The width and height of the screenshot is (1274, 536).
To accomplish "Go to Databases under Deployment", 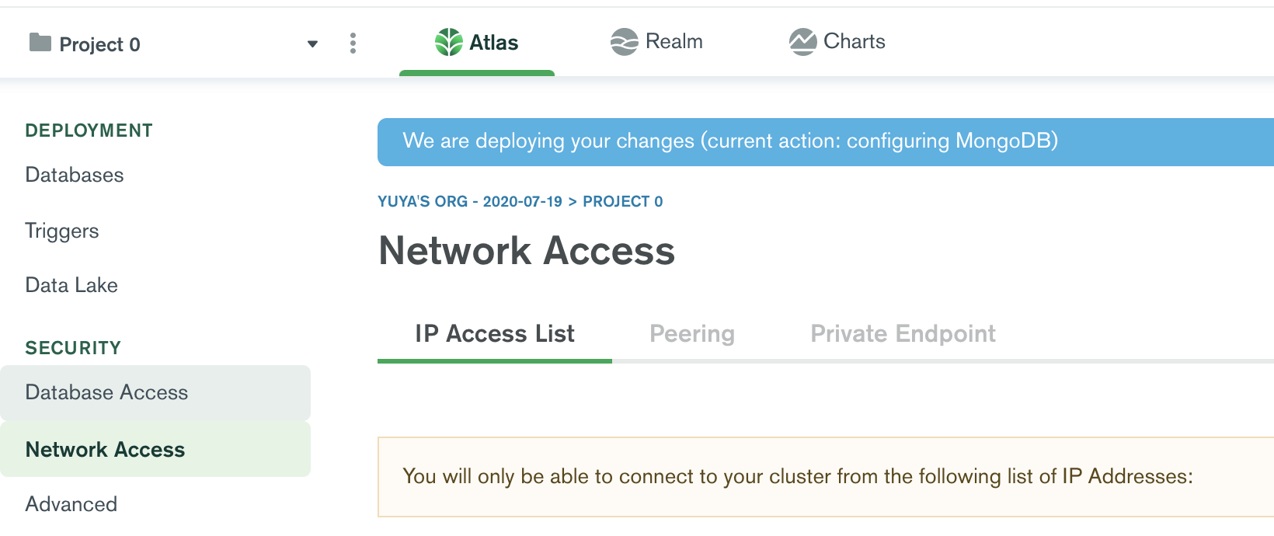I will point(74,175).
